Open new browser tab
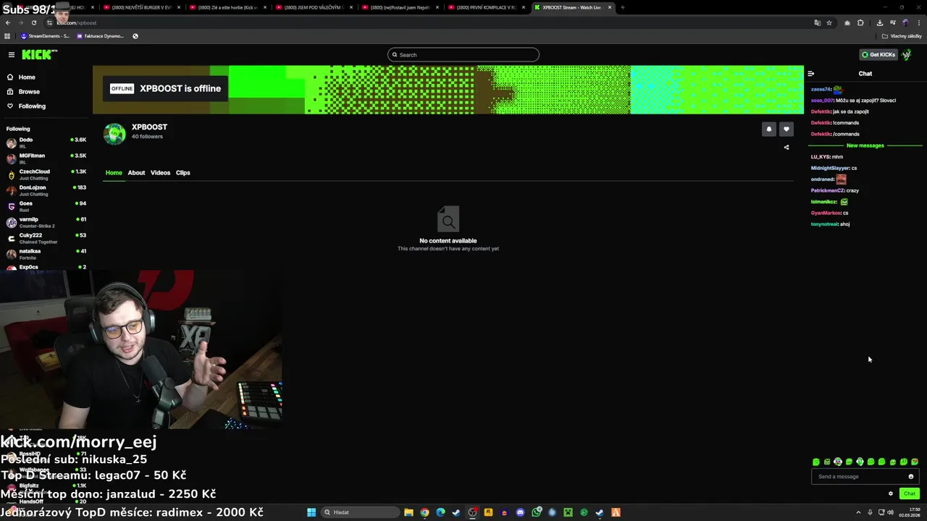 622,7
